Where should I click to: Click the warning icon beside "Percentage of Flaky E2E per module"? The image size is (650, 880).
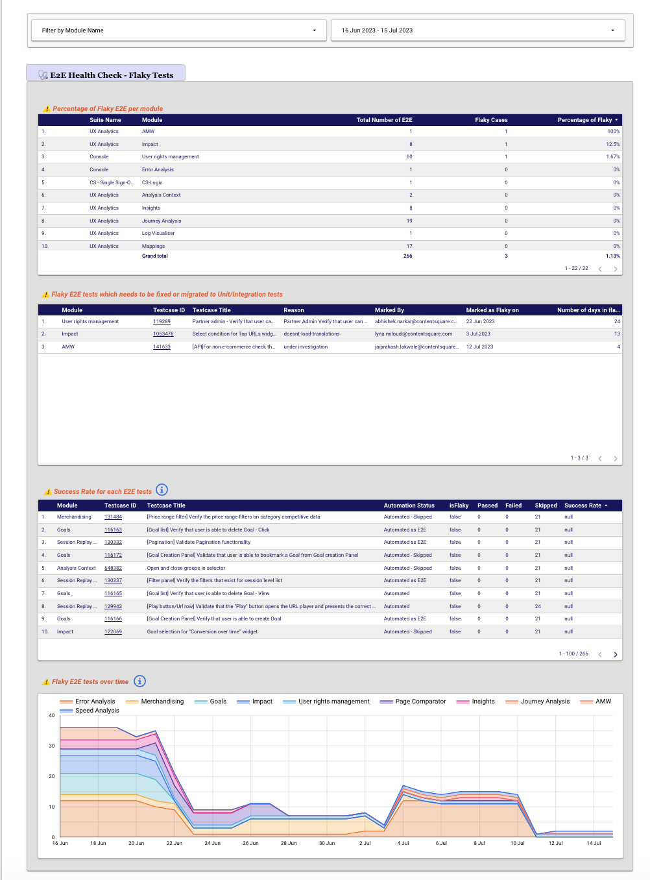46,108
